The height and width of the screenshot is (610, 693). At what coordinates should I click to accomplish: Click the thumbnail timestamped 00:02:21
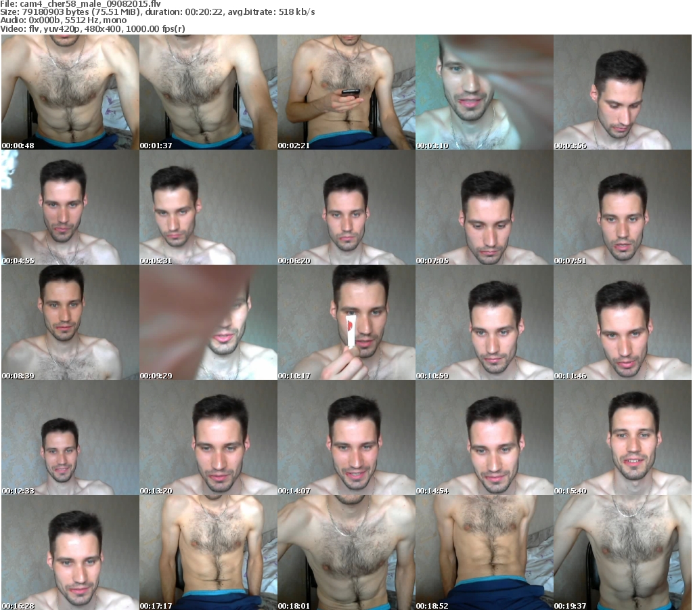(346, 92)
